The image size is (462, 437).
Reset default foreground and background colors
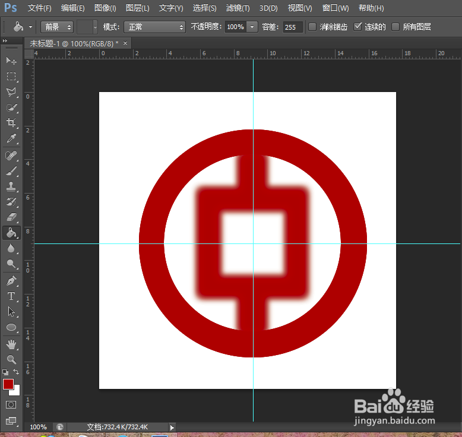click(5, 372)
